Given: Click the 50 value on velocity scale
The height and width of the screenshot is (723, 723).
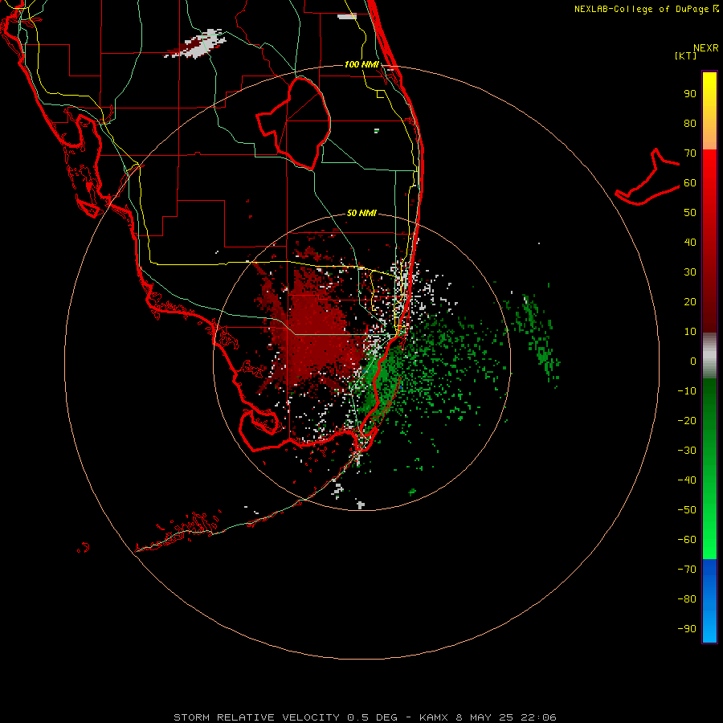Looking at the screenshot, I should tap(690, 213).
